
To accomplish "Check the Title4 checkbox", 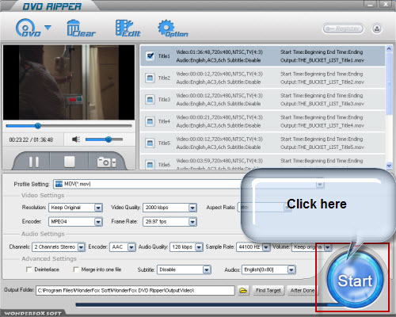I will (150, 121).
